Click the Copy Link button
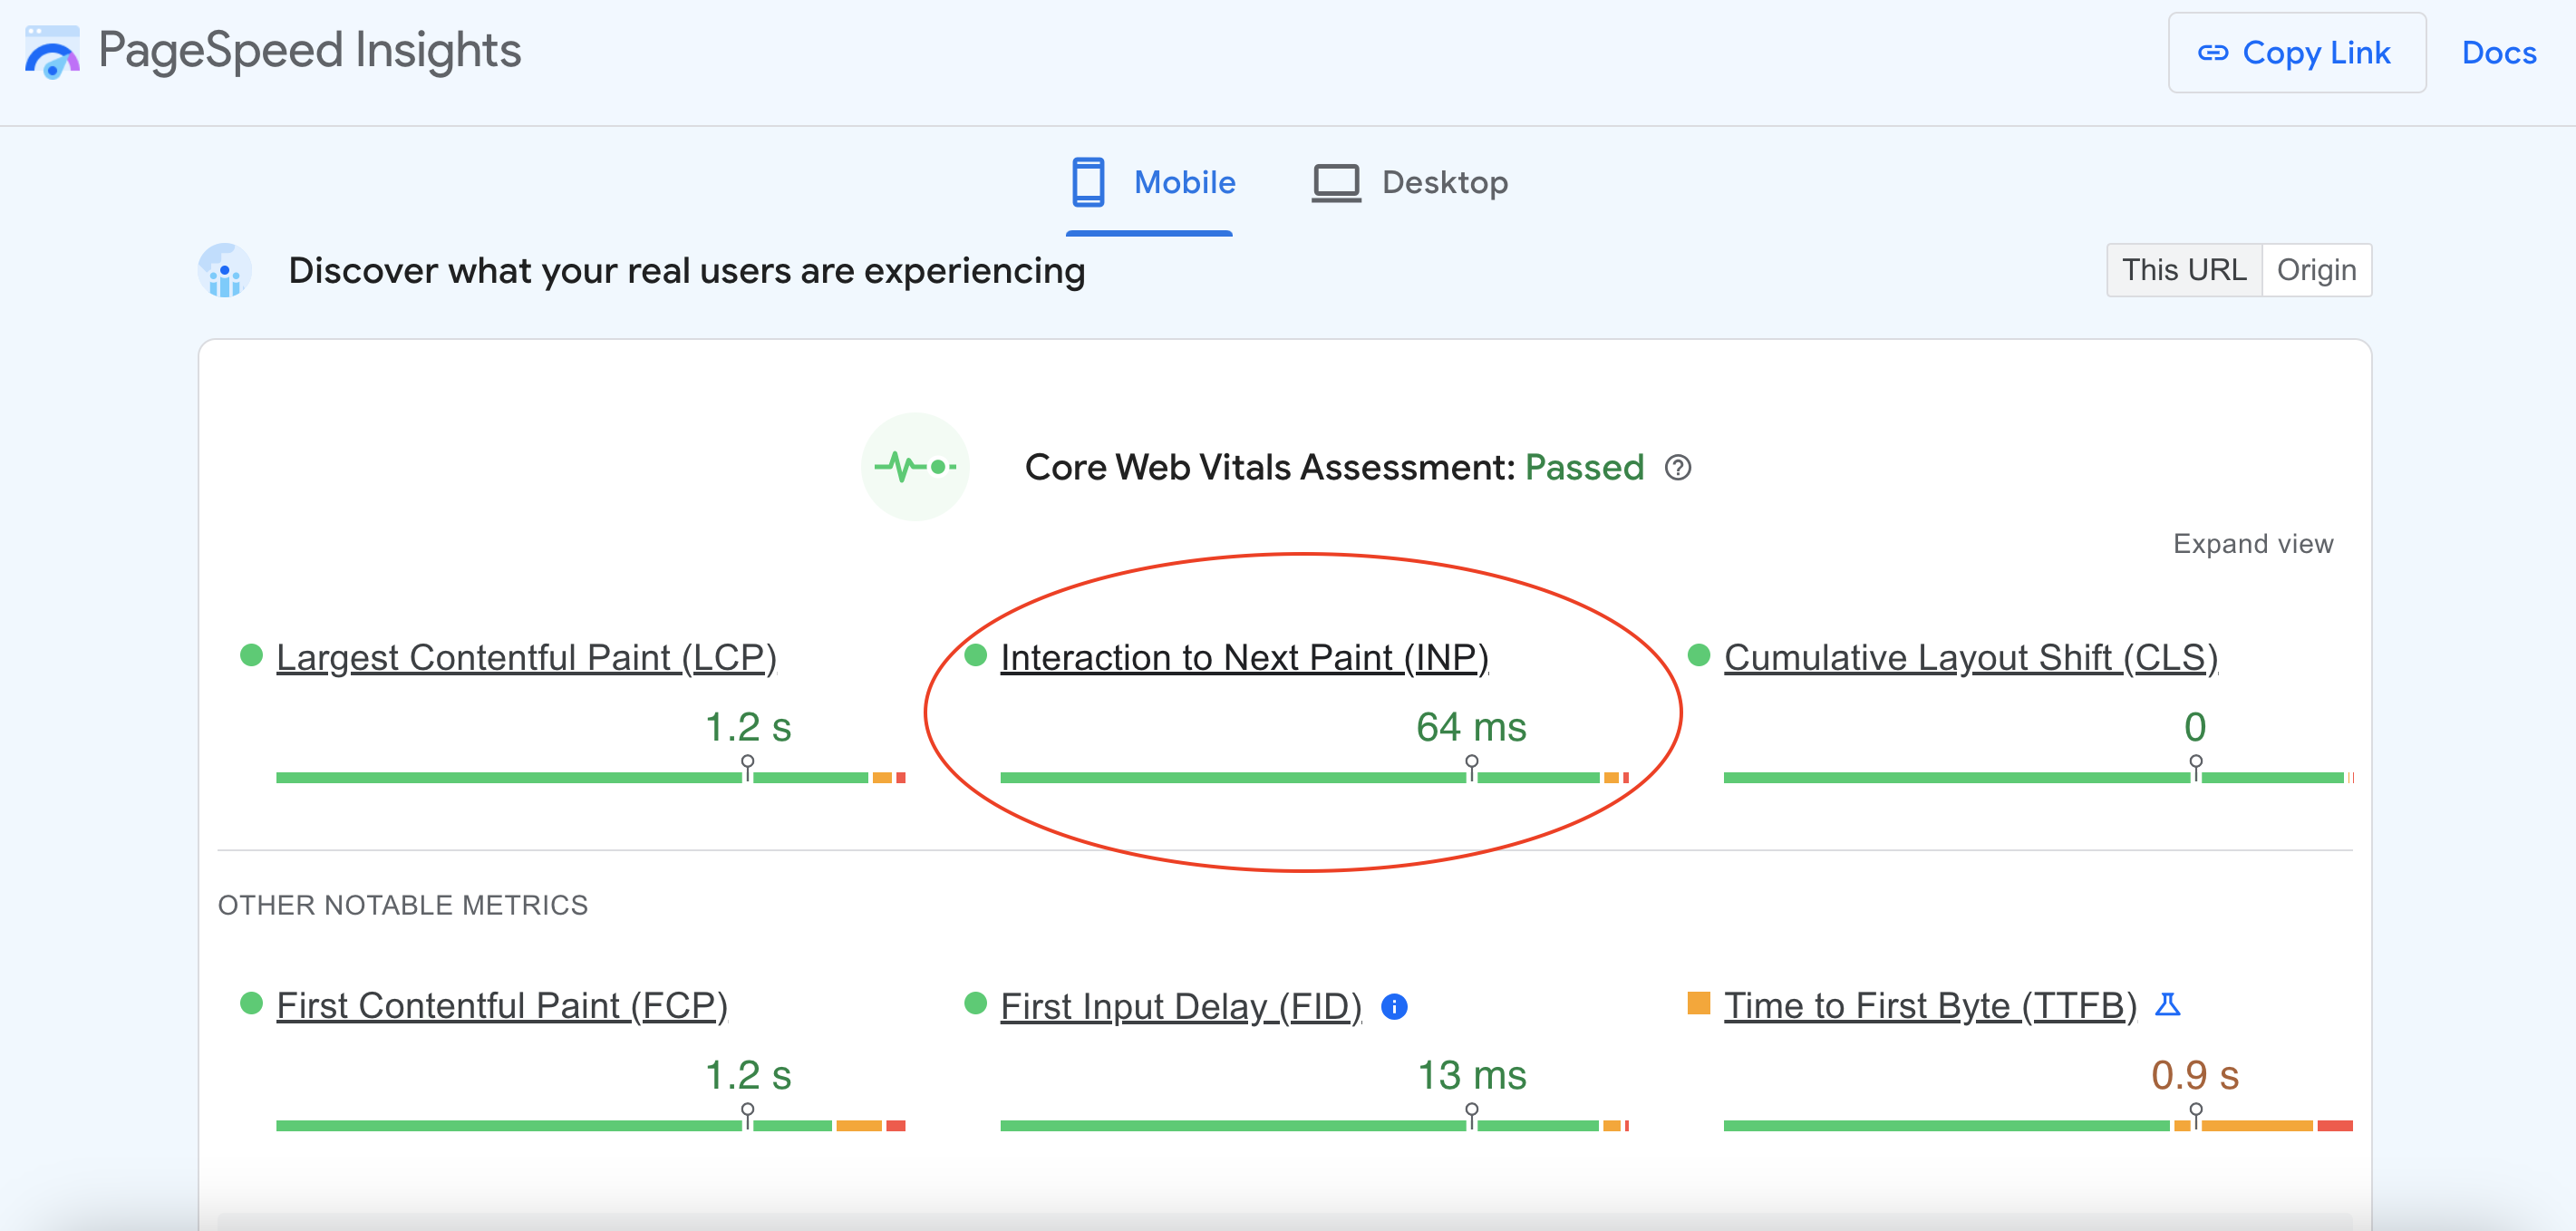Image resolution: width=2576 pixels, height=1231 pixels. point(2296,53)
